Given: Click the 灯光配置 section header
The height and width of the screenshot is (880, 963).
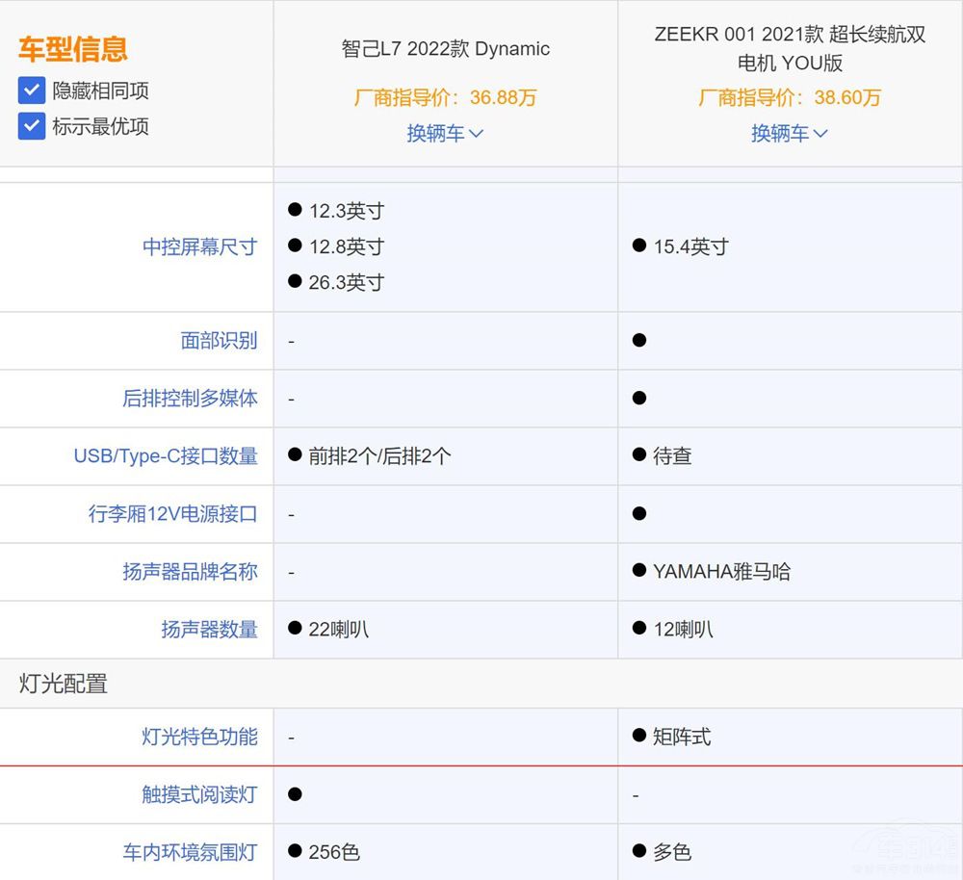Looking at the screenshot, I should (x=64, y=684).
